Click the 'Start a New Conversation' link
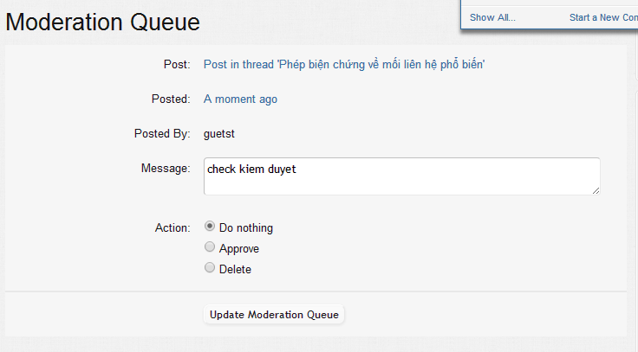638x352 pixels. click(602, 17)
